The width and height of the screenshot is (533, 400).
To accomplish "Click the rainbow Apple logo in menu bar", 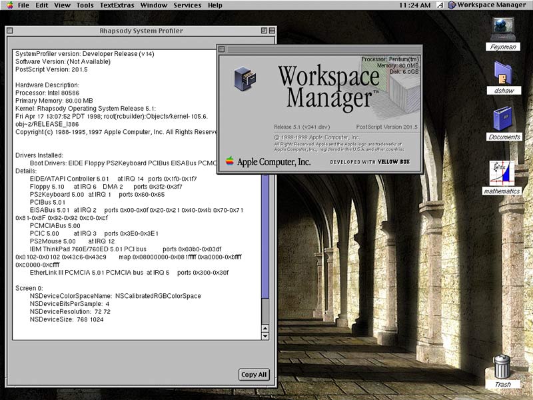I will pyautogui.click(x=9, y=5).
